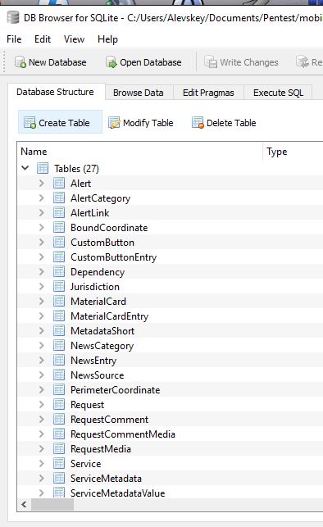
Task: Click the Write Changes toolbar icon
Action: [211, 62]
